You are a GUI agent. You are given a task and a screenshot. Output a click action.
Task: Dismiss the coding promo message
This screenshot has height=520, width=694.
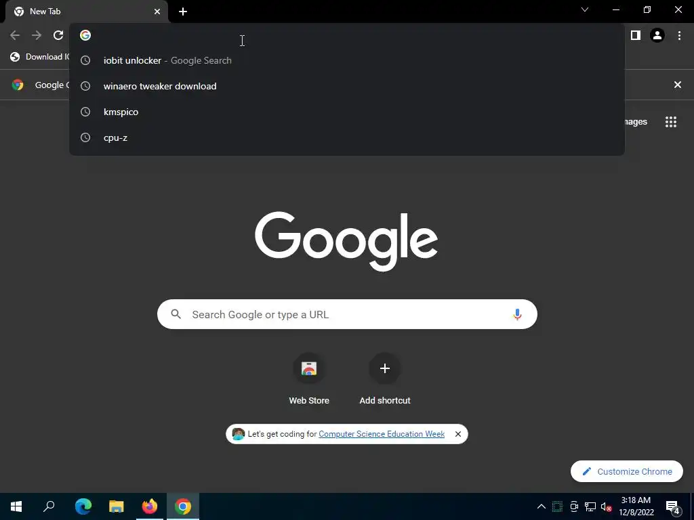[458, 434]
